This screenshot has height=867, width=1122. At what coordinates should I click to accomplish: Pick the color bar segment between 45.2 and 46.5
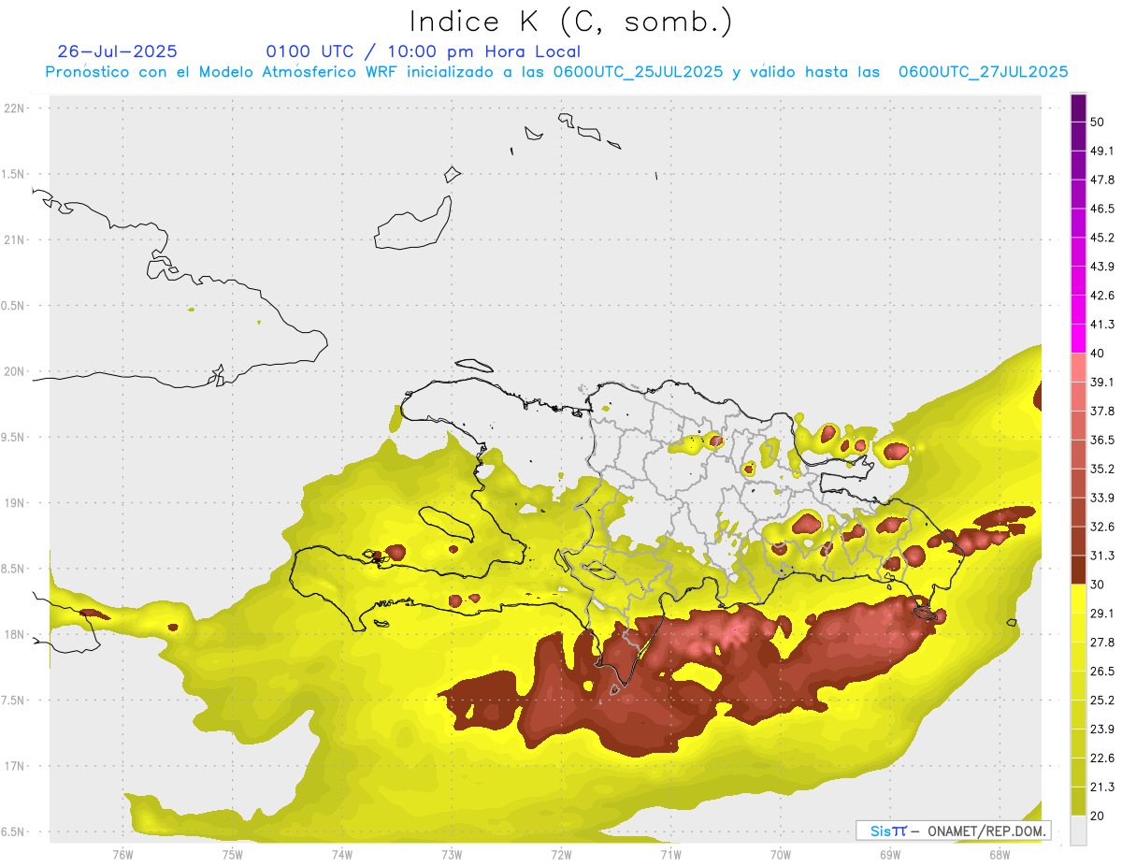click(x=1078, y=223)
